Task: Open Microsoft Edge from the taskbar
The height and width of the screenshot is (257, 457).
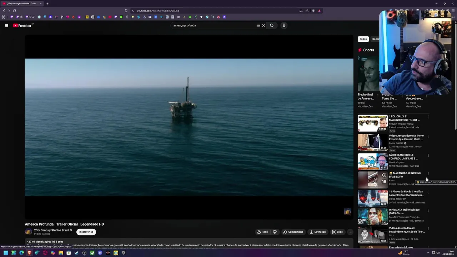Action: (x=21, y=253)
